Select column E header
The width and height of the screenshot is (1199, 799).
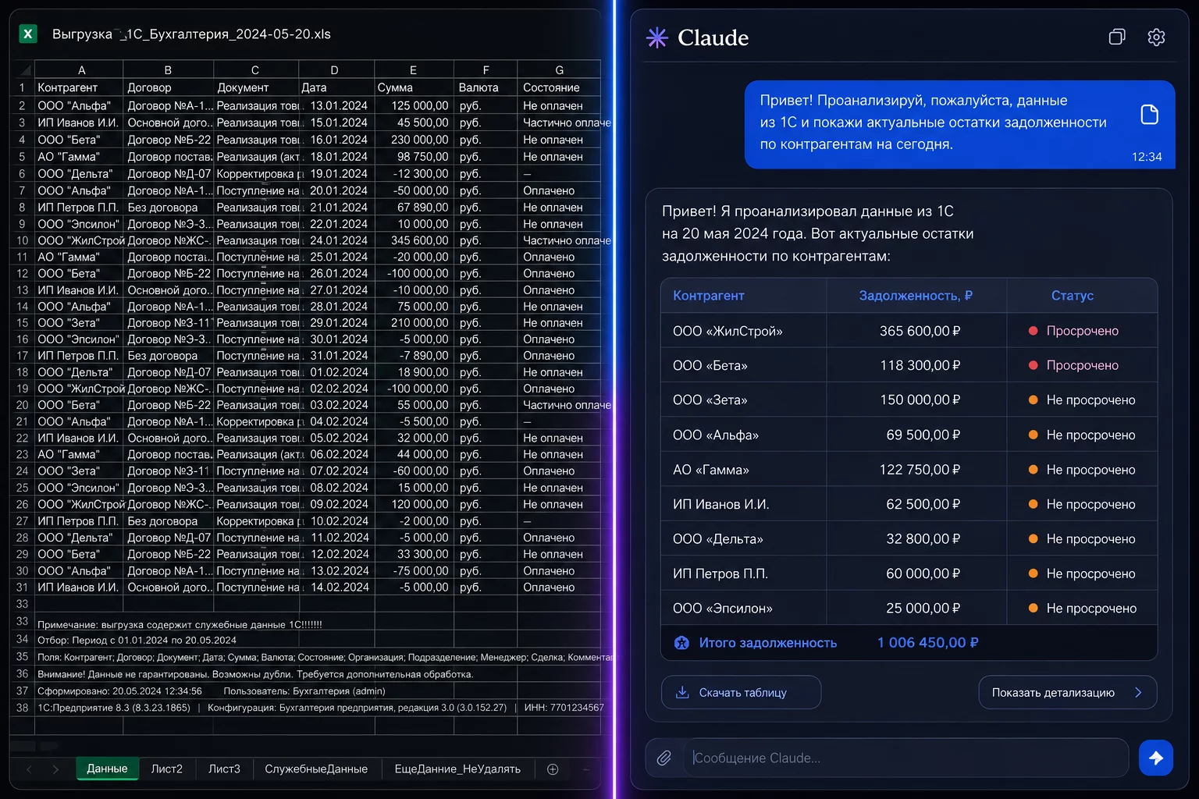point(413,69)
